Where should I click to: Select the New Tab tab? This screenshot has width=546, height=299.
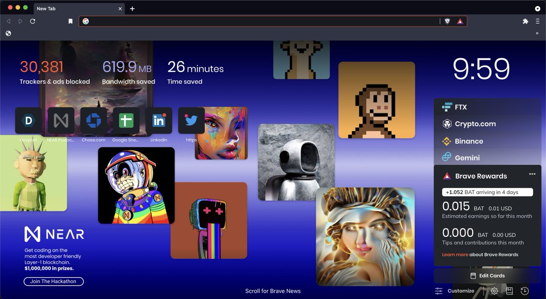click(79, 9)
